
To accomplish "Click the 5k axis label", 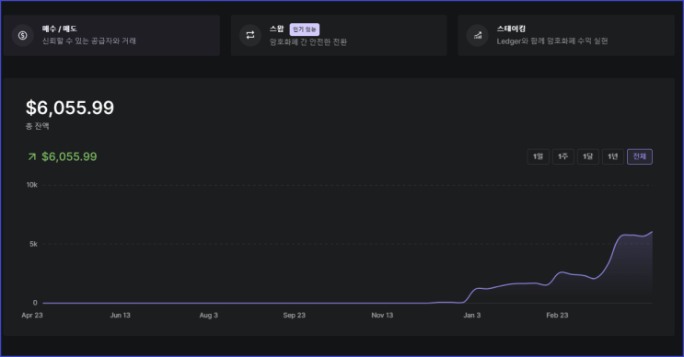I will coord(33,244).
